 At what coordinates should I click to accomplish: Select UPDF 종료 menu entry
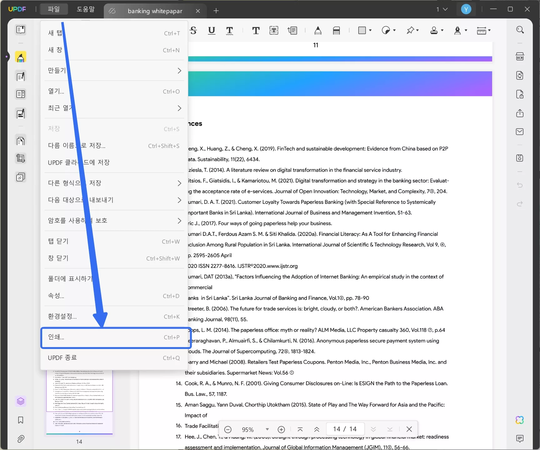114,358
